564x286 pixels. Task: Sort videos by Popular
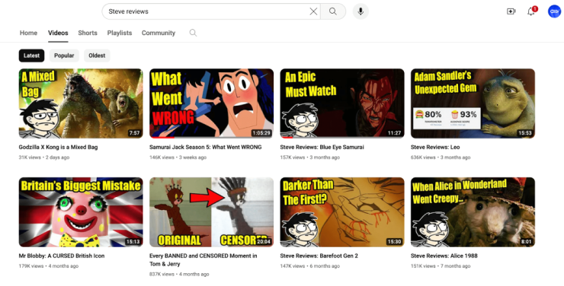pos(64,56)
